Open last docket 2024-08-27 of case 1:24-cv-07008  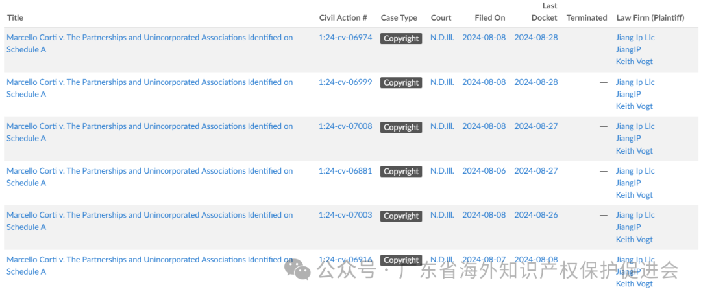pos(536,126)
